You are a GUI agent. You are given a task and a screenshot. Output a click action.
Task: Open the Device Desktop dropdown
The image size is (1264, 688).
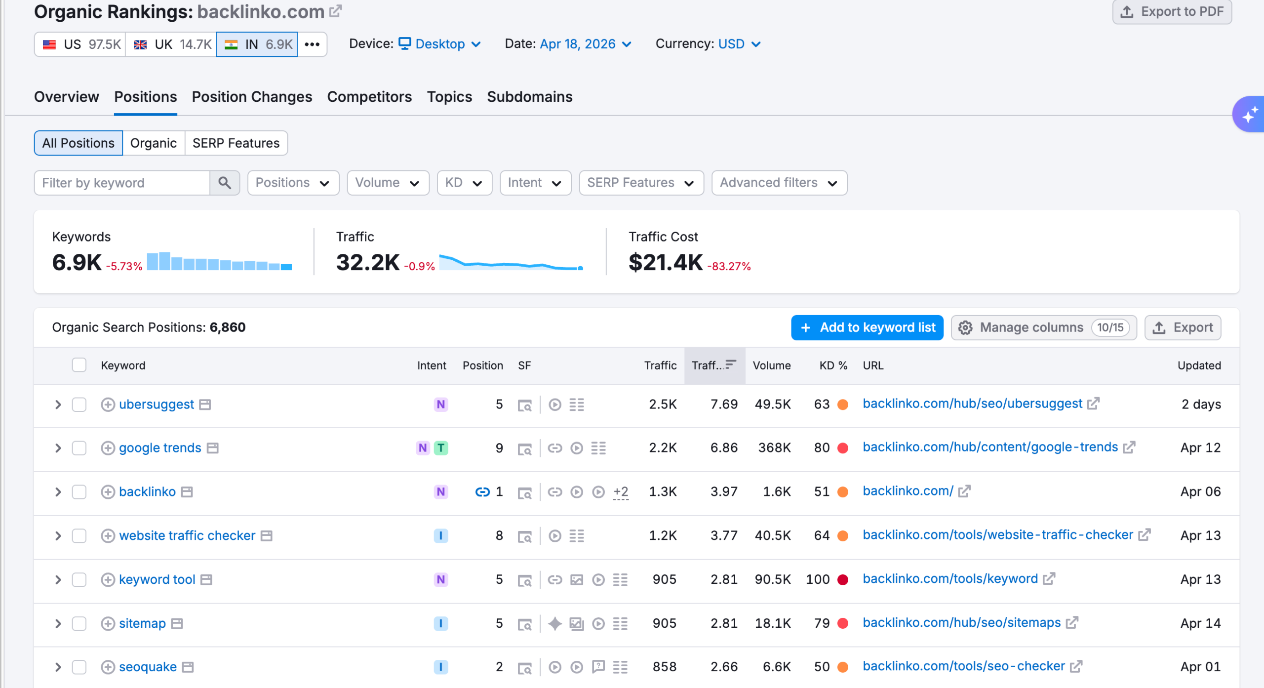pos(440,44)
